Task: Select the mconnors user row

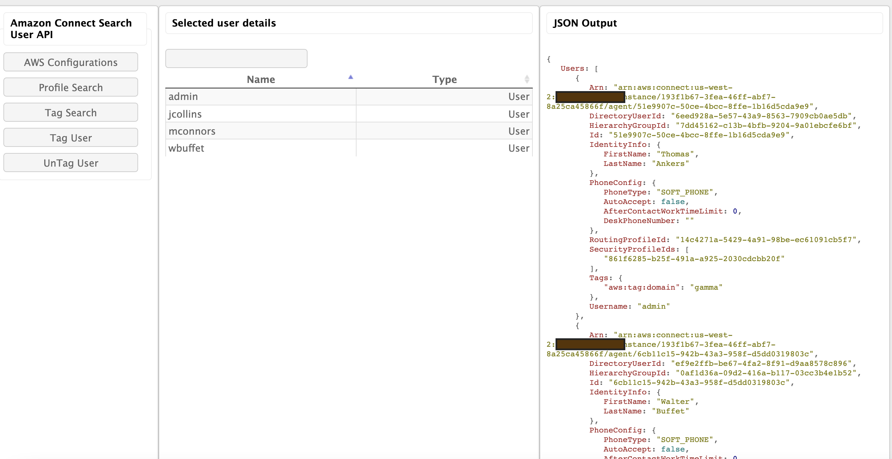Action: click(x=192, y=131)
